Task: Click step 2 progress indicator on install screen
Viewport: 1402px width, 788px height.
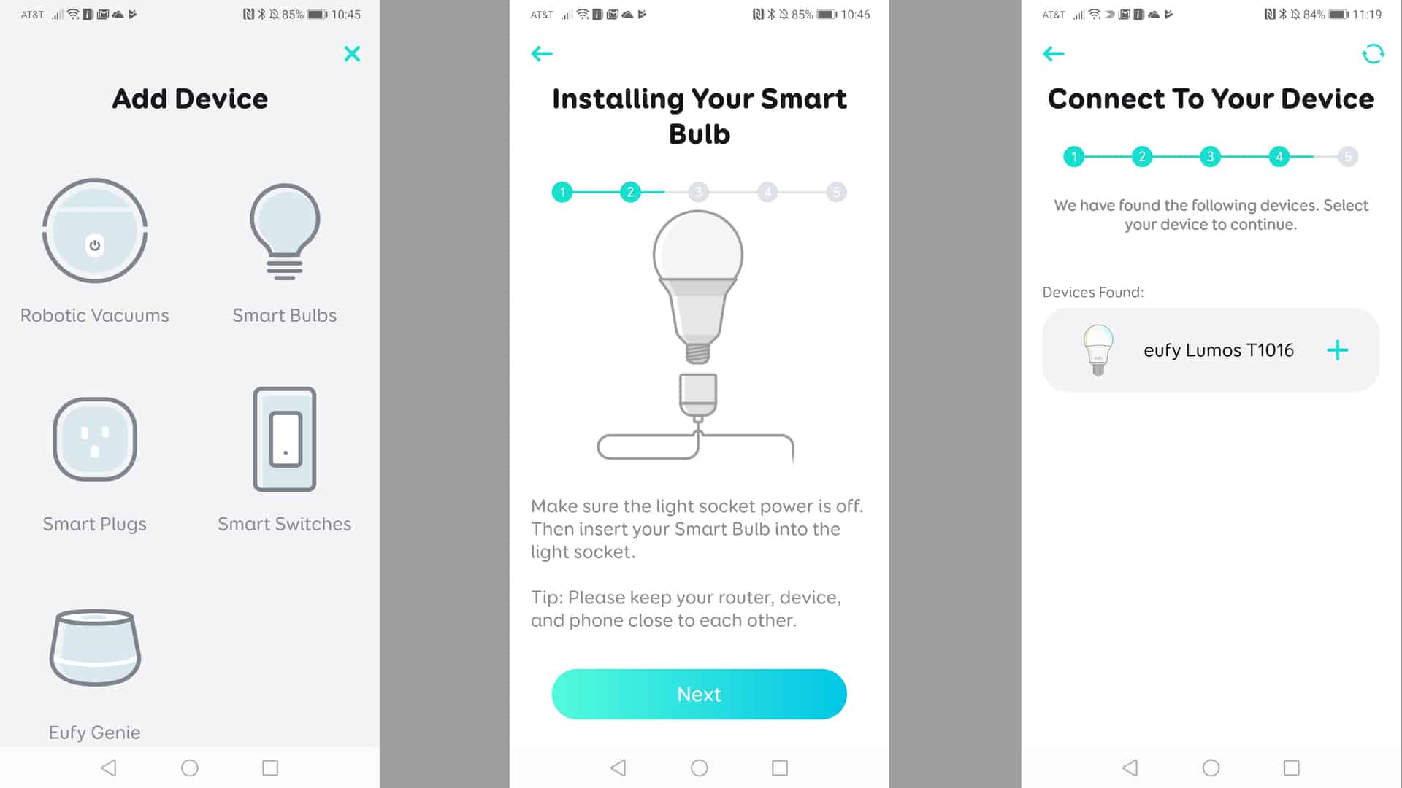Action: tap(631, 191)
